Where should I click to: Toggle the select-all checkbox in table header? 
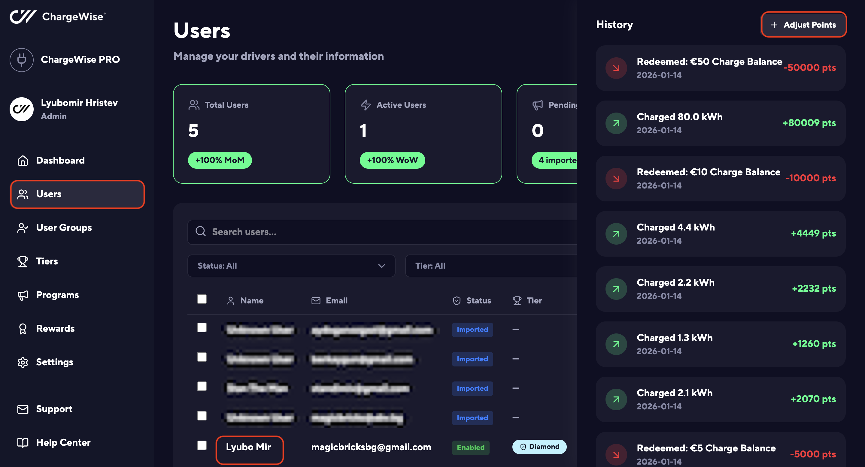tap(202, 299)
